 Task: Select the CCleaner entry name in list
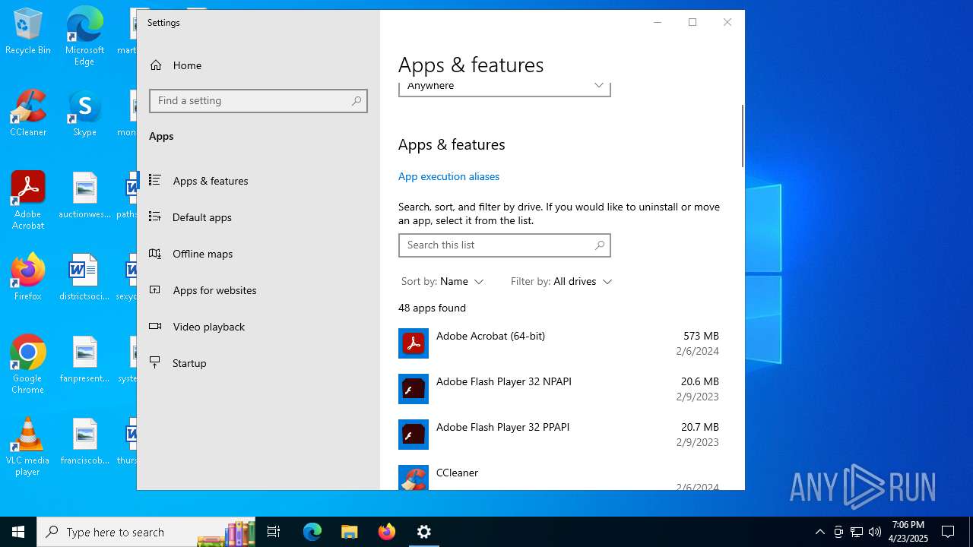point(457,473)
